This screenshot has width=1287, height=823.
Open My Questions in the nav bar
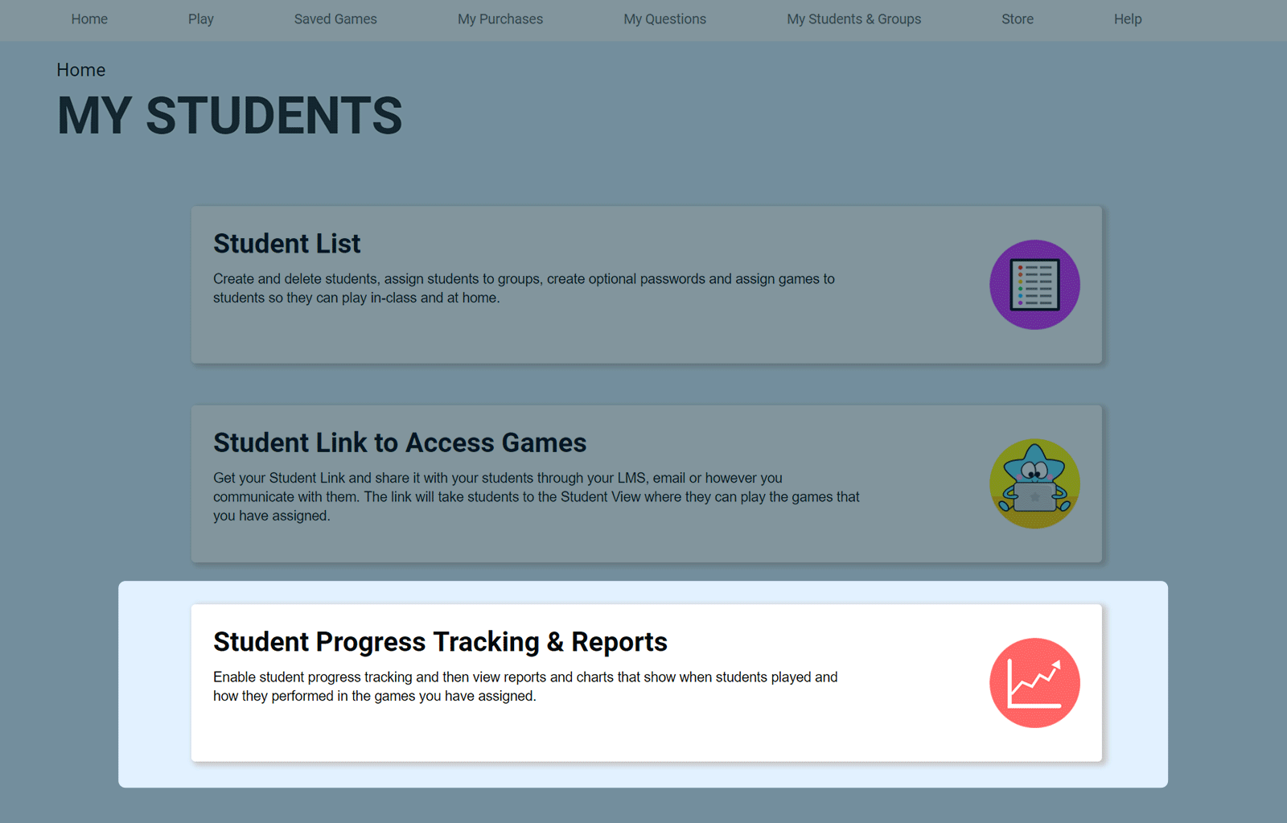click(x=665, y=19)
